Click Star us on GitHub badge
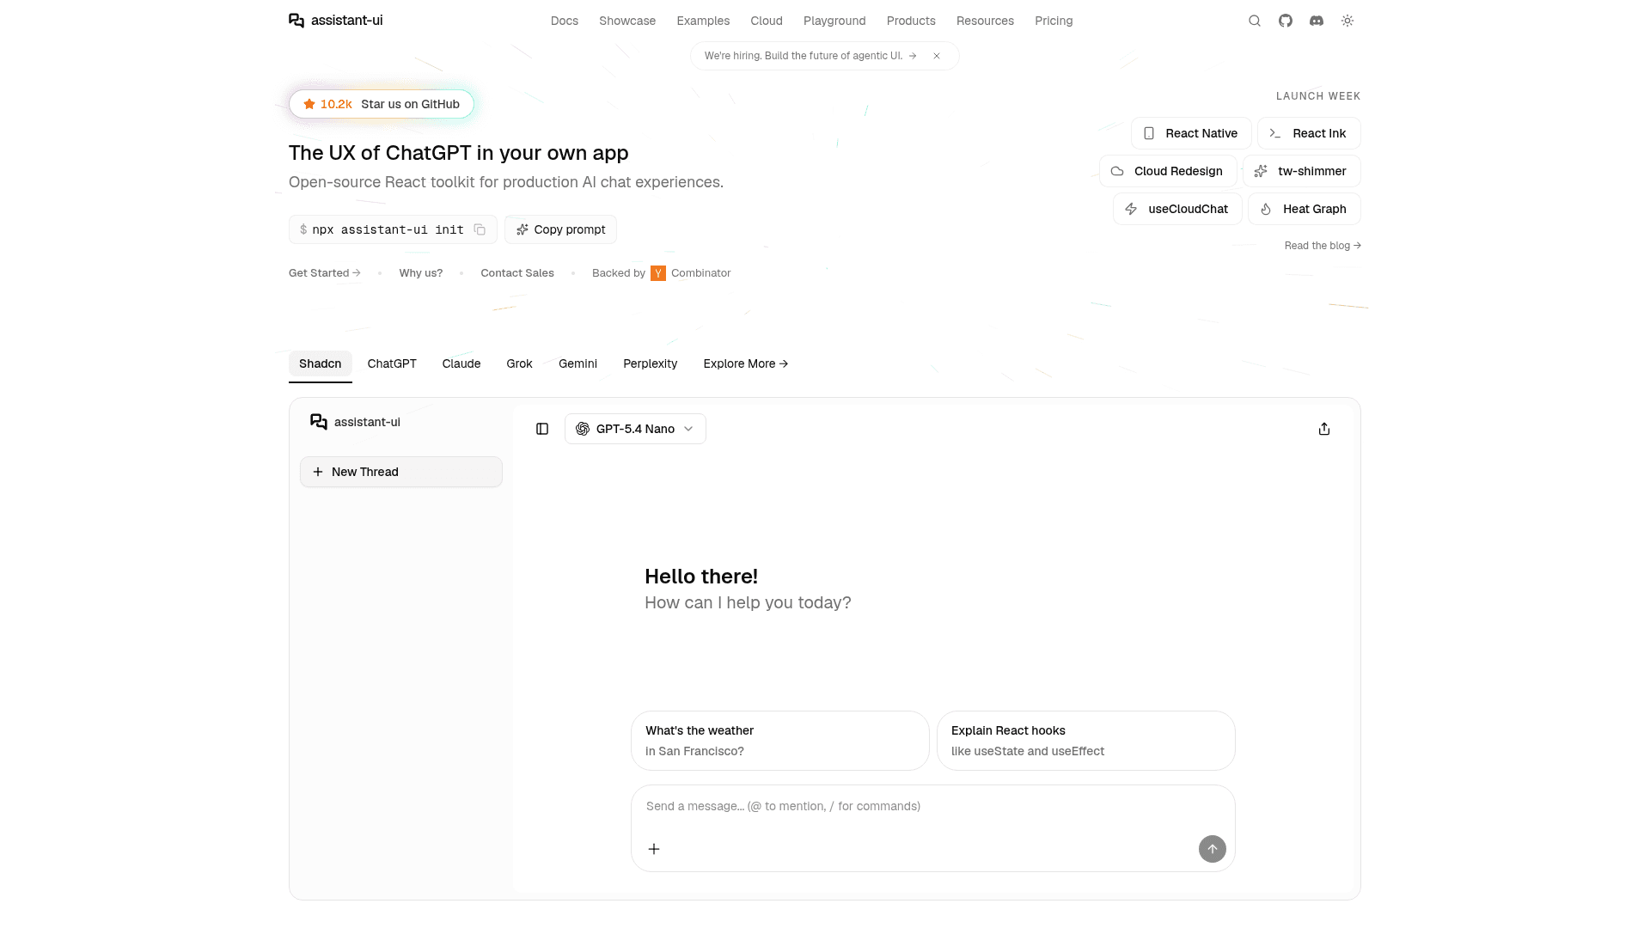The width and height of the screenshot is (1650, 928). point(382,104)
